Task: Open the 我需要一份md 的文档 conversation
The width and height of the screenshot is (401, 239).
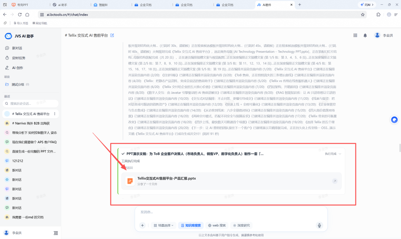Action: 31,217
